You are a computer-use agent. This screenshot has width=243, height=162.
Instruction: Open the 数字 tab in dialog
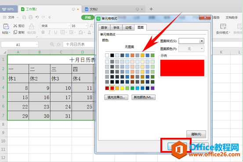coord(104,28)
